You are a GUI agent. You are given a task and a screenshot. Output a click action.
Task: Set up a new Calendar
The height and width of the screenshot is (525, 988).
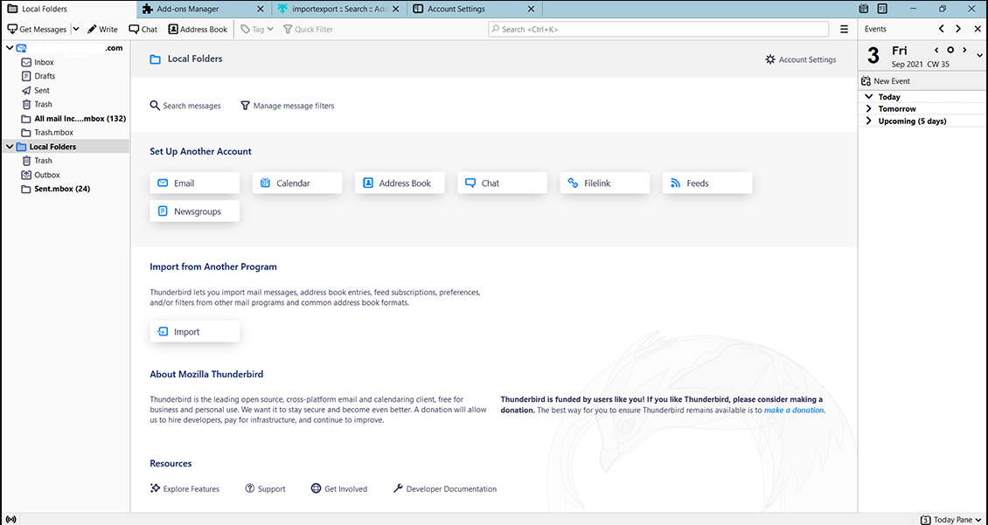coord(297,183)
